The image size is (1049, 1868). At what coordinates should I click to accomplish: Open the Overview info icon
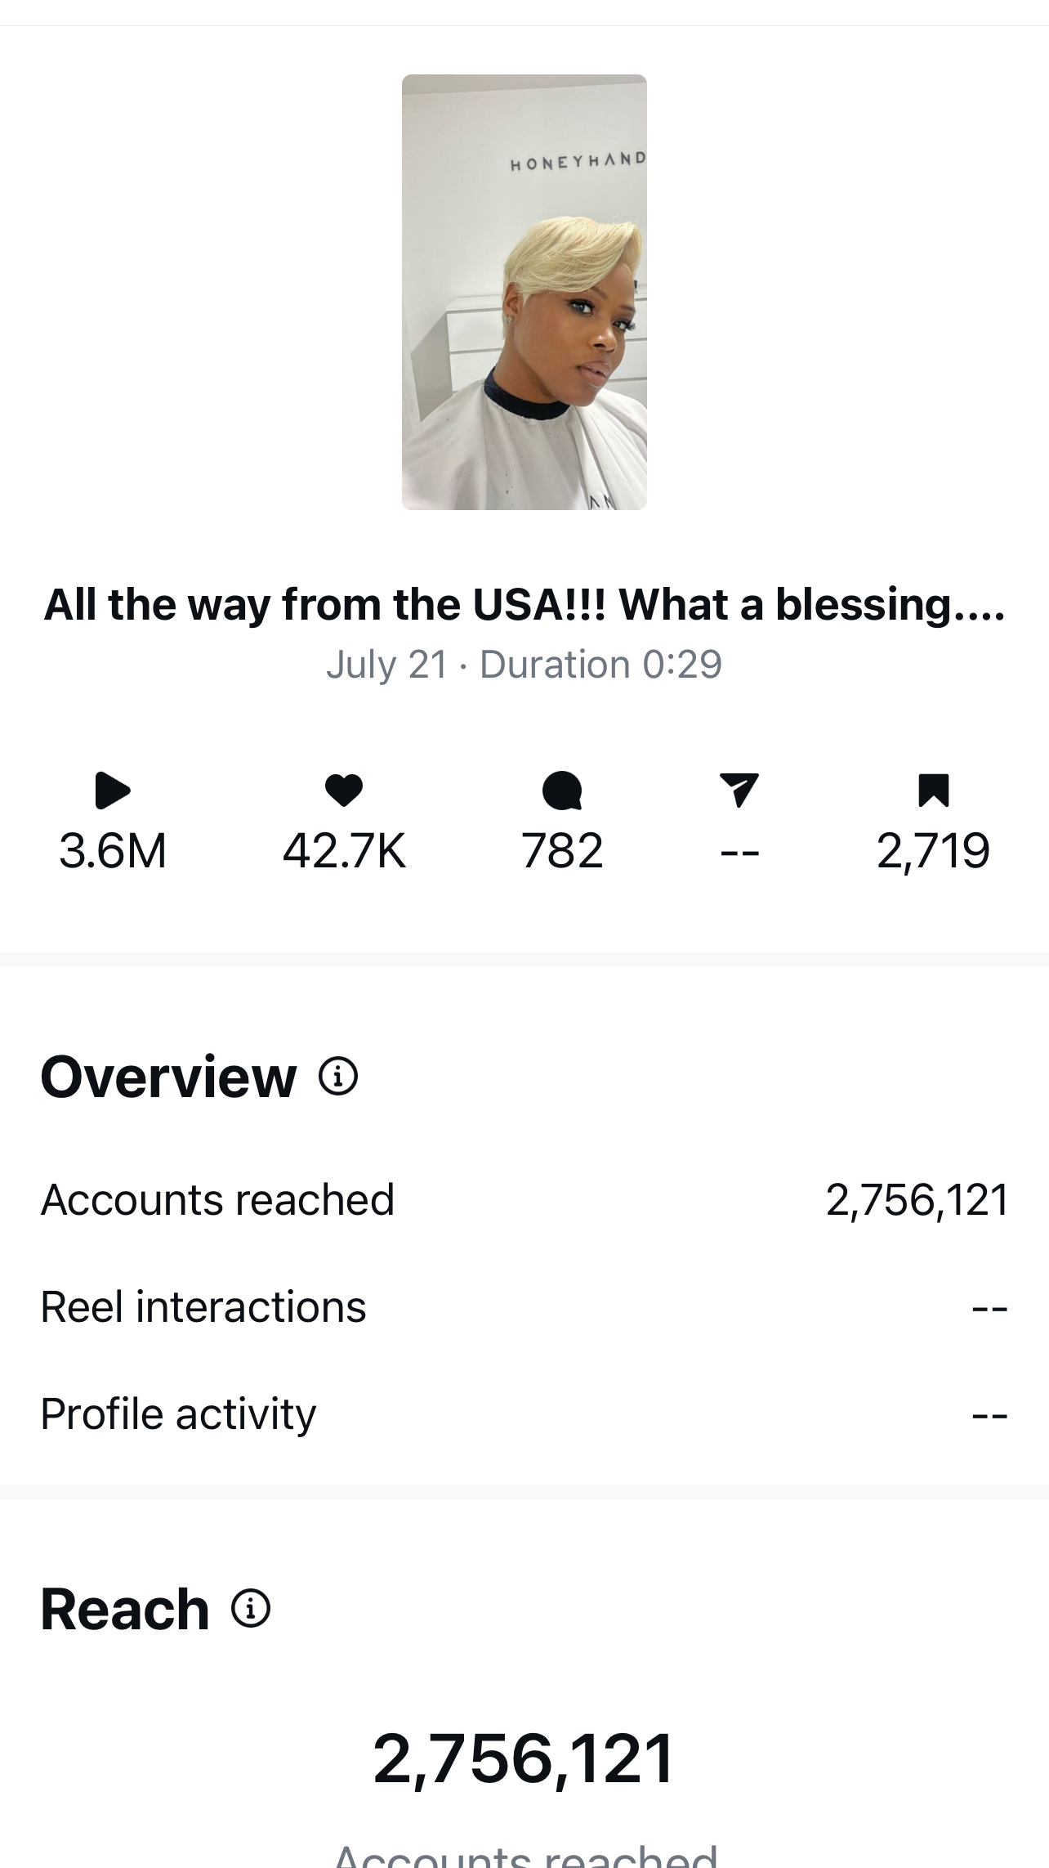(x=338, y=1076)
